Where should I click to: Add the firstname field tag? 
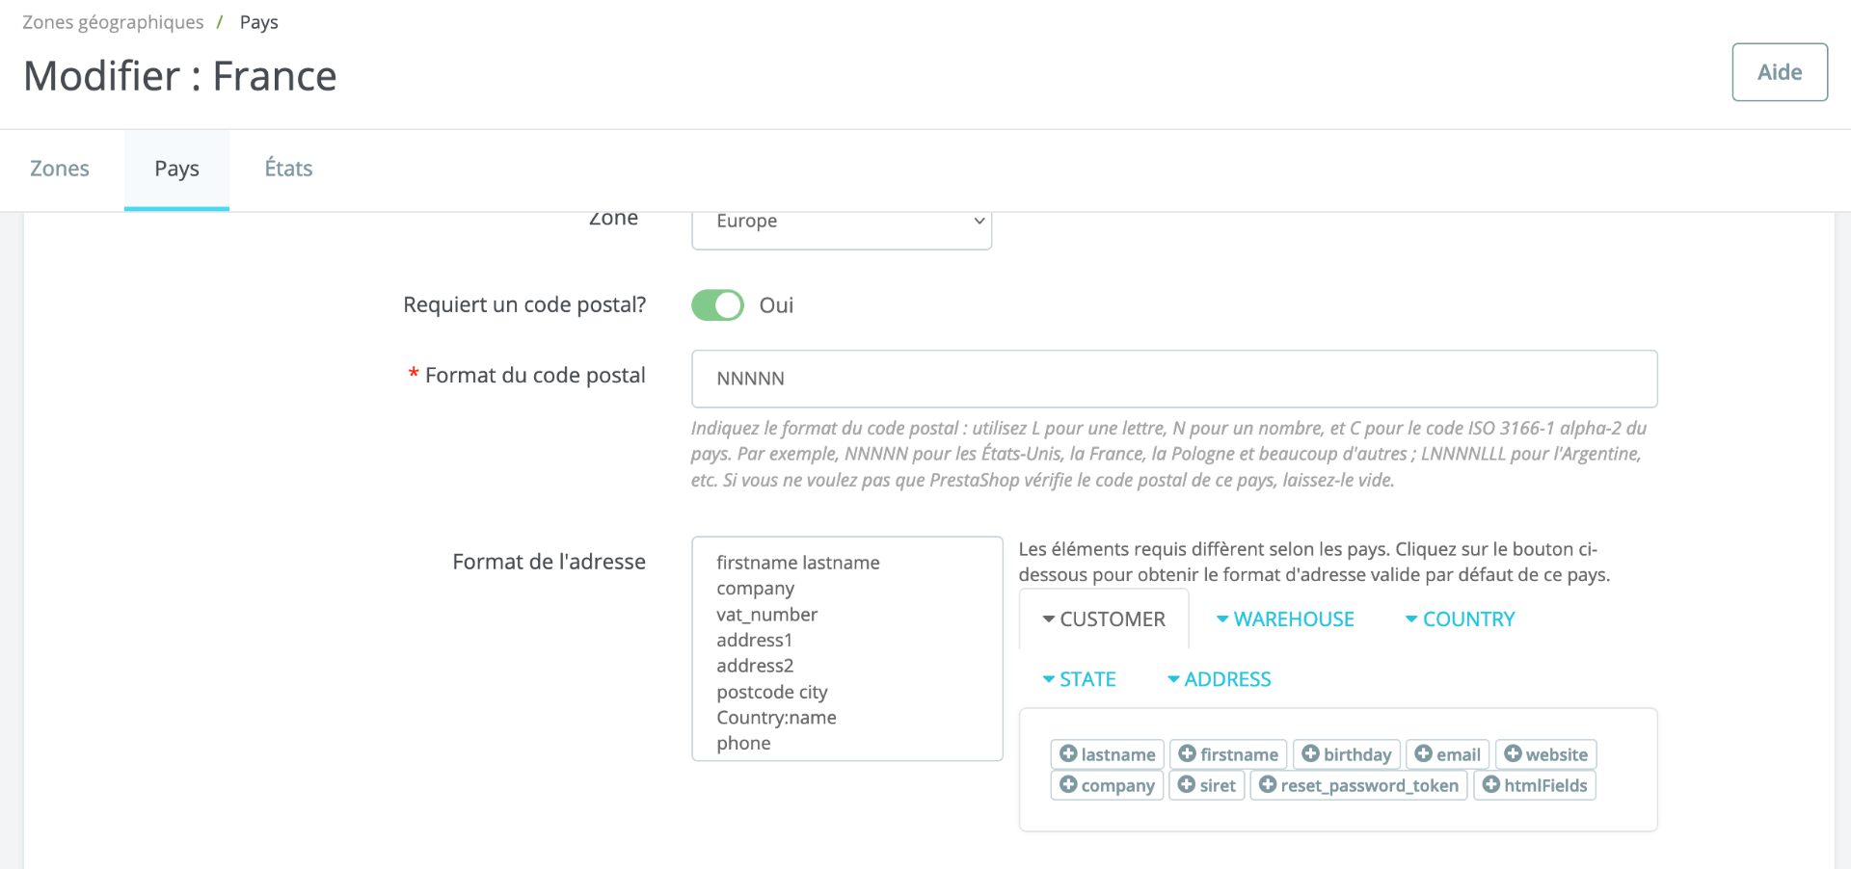pyautogui.click(x=1228, y=754)
